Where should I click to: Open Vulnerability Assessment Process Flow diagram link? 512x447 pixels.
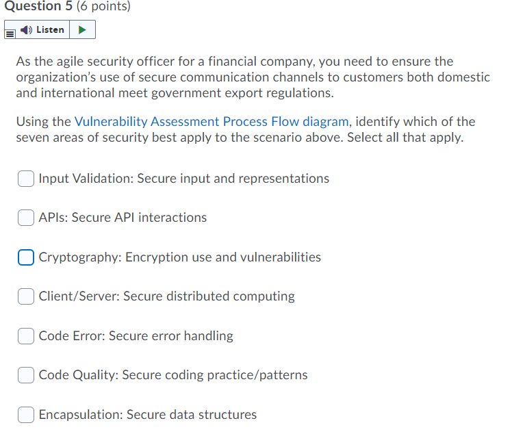point(211,122)
